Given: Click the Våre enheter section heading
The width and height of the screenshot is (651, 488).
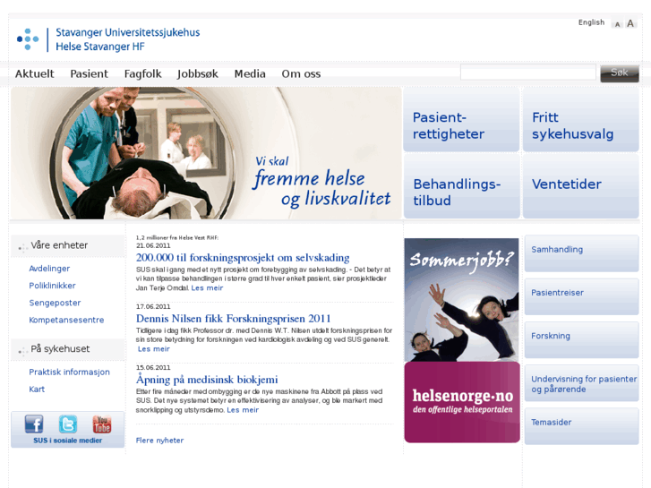Looking at the screenshot, I should [x=67, y=245].
